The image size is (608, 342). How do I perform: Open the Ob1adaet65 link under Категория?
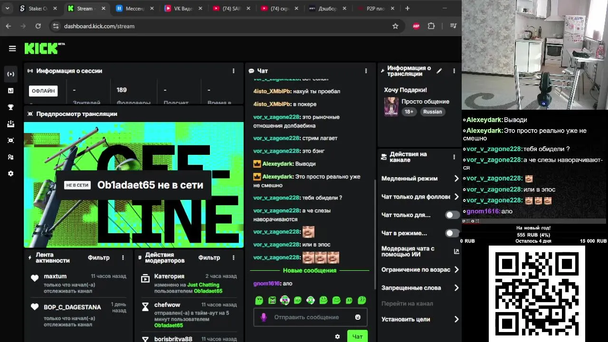(208, 291)
